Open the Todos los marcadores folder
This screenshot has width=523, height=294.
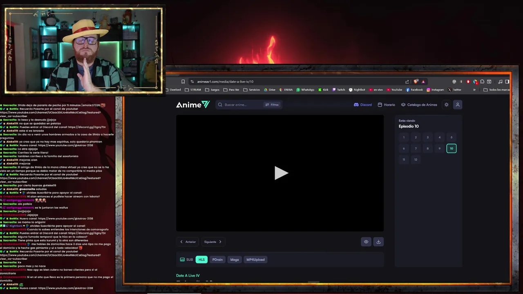[x=496, y=90]
